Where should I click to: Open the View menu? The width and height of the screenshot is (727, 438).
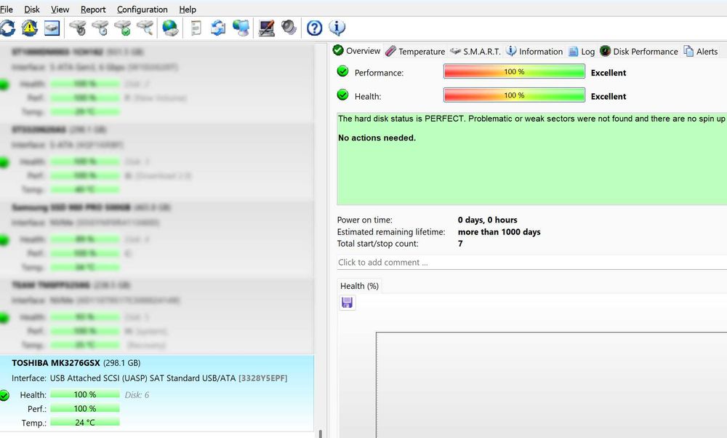pyautogui.click(x=60, y=9)
